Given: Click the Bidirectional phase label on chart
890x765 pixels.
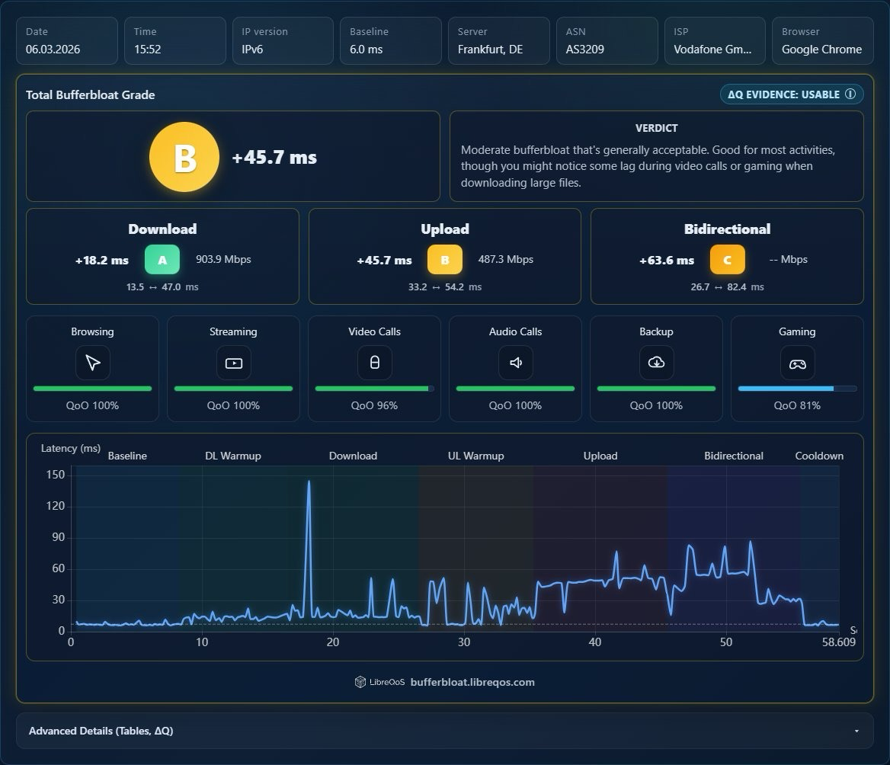Looking at the screenshot, I should pos(733,456).
